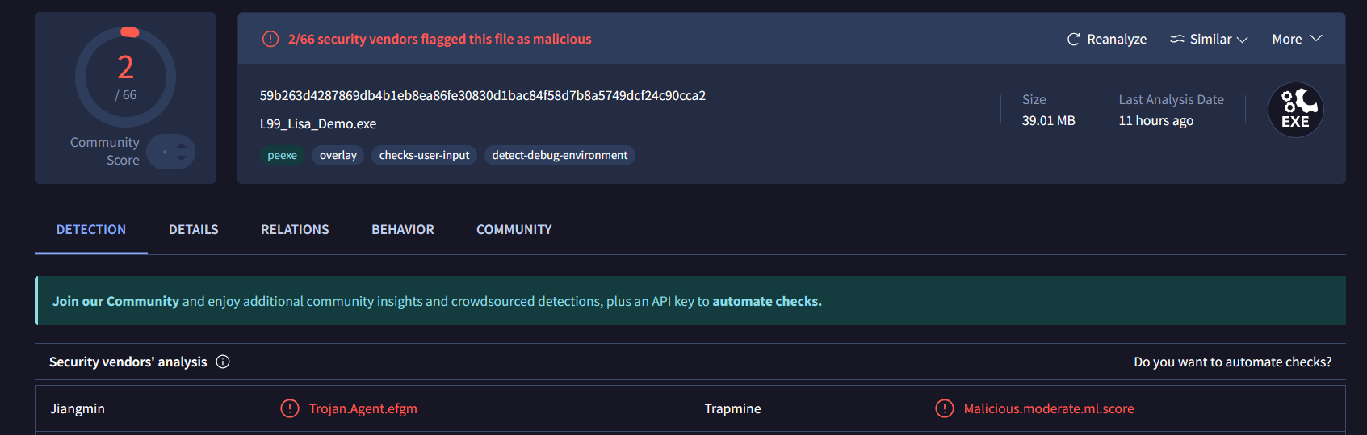Click the Join our Community link
Viewport: 1367px width, 435px height.
point(115,301)
